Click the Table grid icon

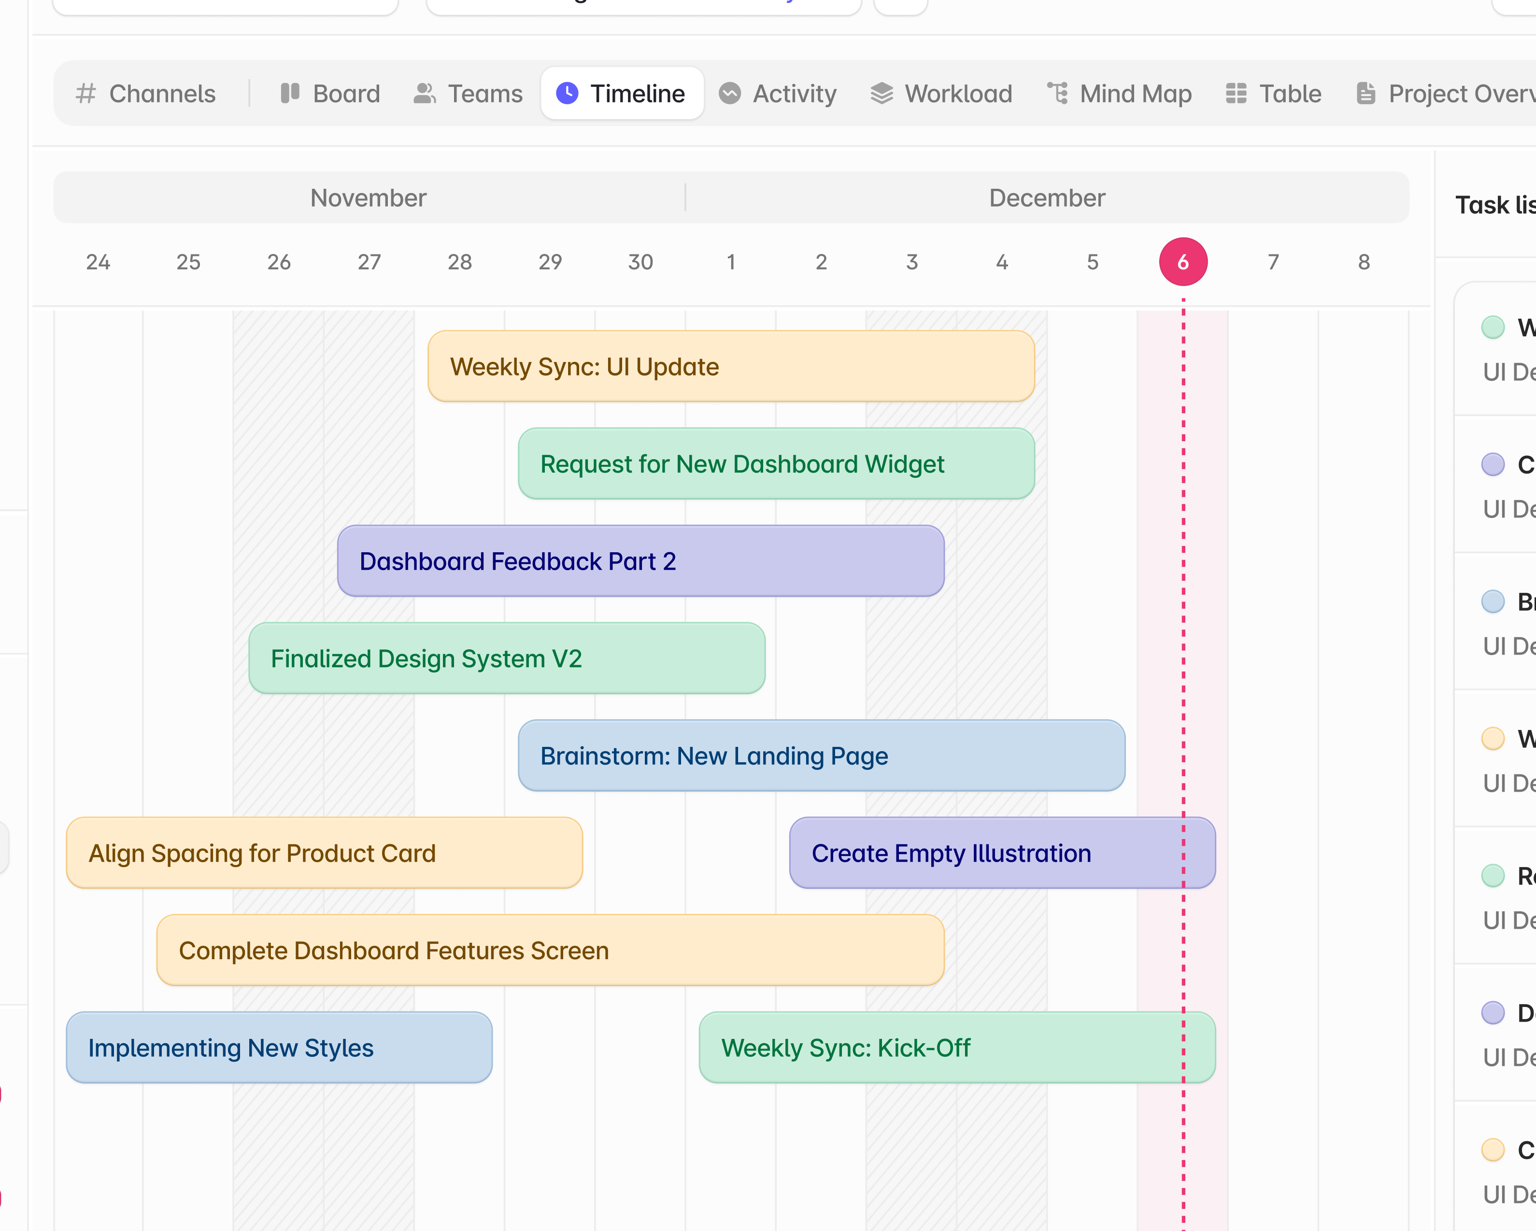(1236, 93)
